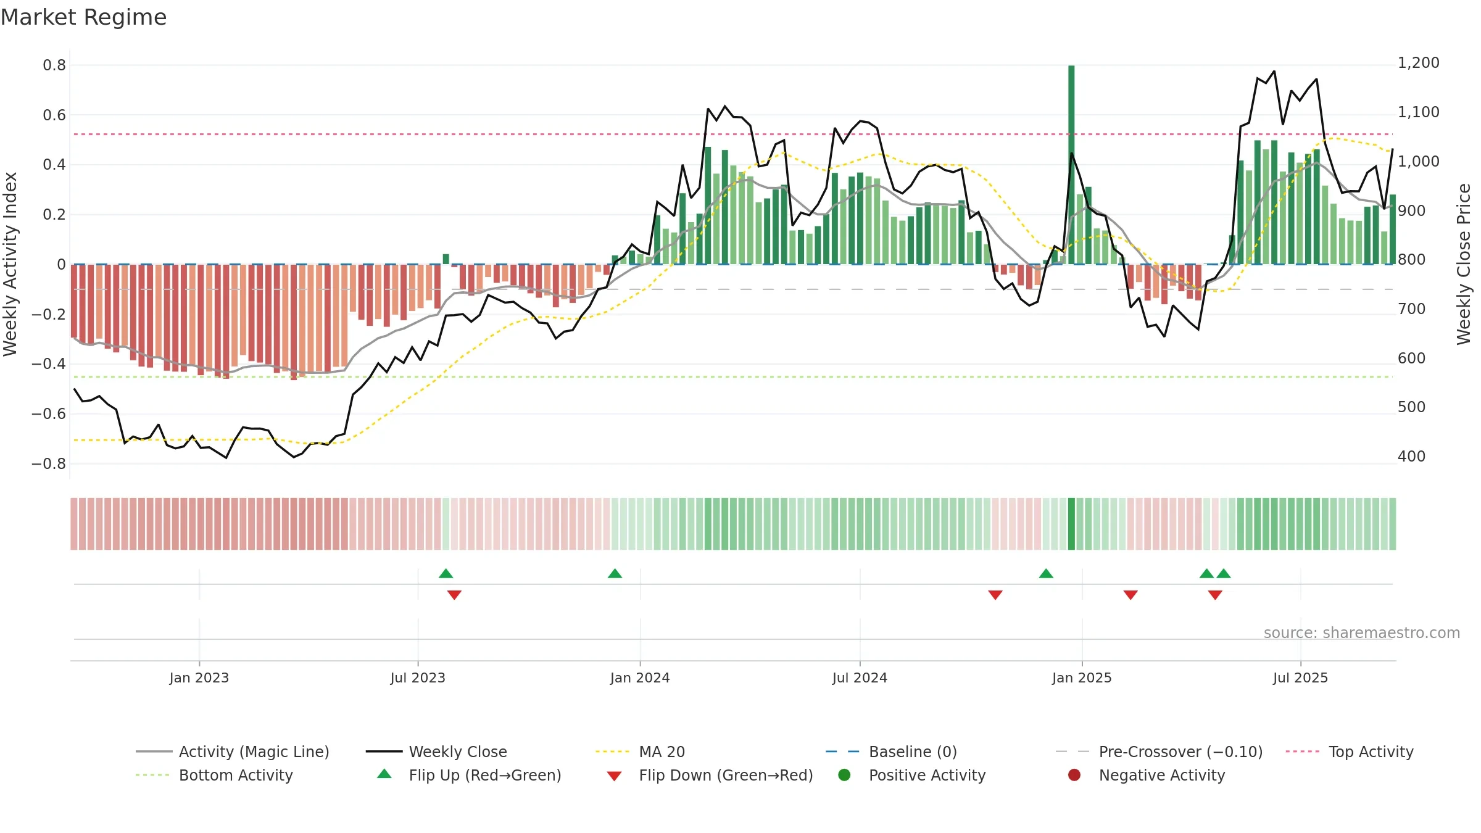Click the flip-down marker in late 2024
The width and height of the screenshot is (1481, 833).
pyautogui.click(x=995, y=595)
